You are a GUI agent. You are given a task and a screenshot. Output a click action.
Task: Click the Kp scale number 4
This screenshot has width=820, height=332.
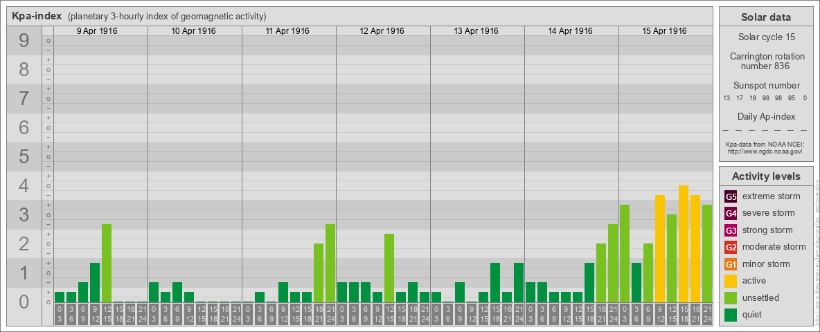coord(24,186)
